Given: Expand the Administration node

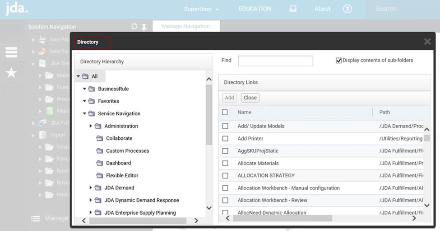Looking at the screenshot, I should pyautogui.click(x=91, y=126).
